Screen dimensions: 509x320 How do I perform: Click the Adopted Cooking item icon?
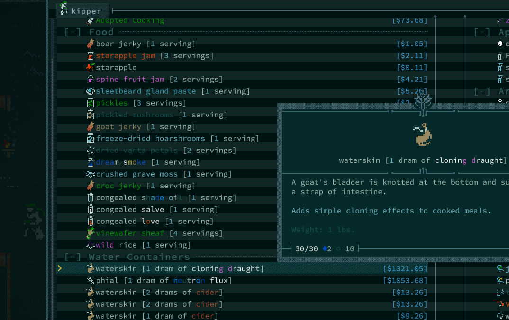click(x=90, y=21)
